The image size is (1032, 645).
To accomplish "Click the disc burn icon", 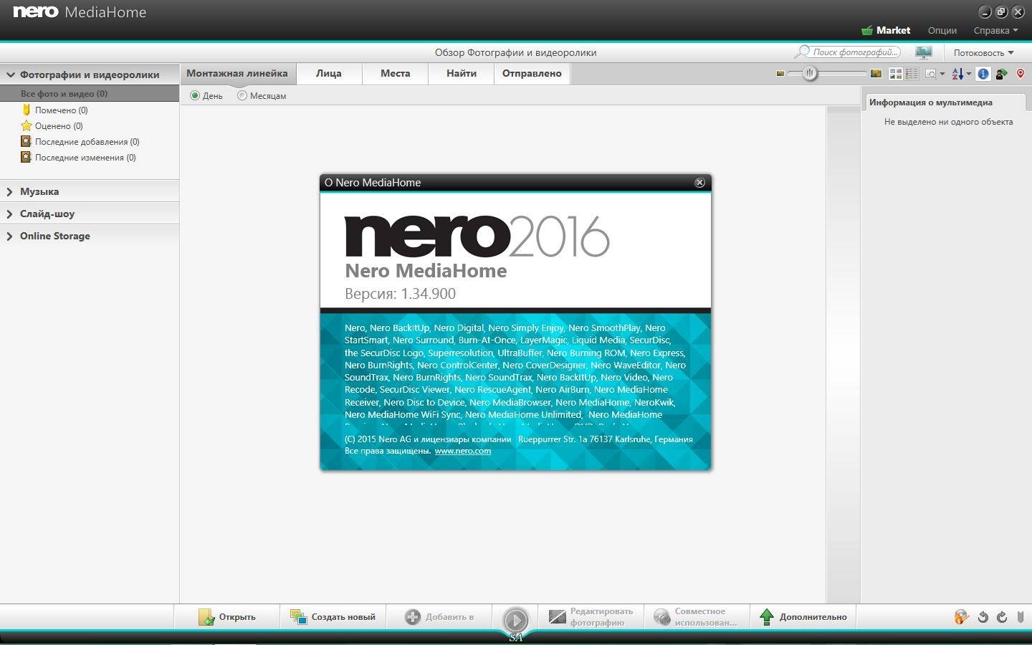I will coord(962,616).
